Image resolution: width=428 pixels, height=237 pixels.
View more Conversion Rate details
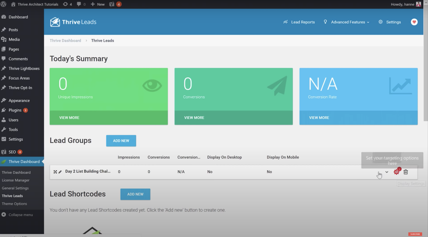click(x=319, y=118)
